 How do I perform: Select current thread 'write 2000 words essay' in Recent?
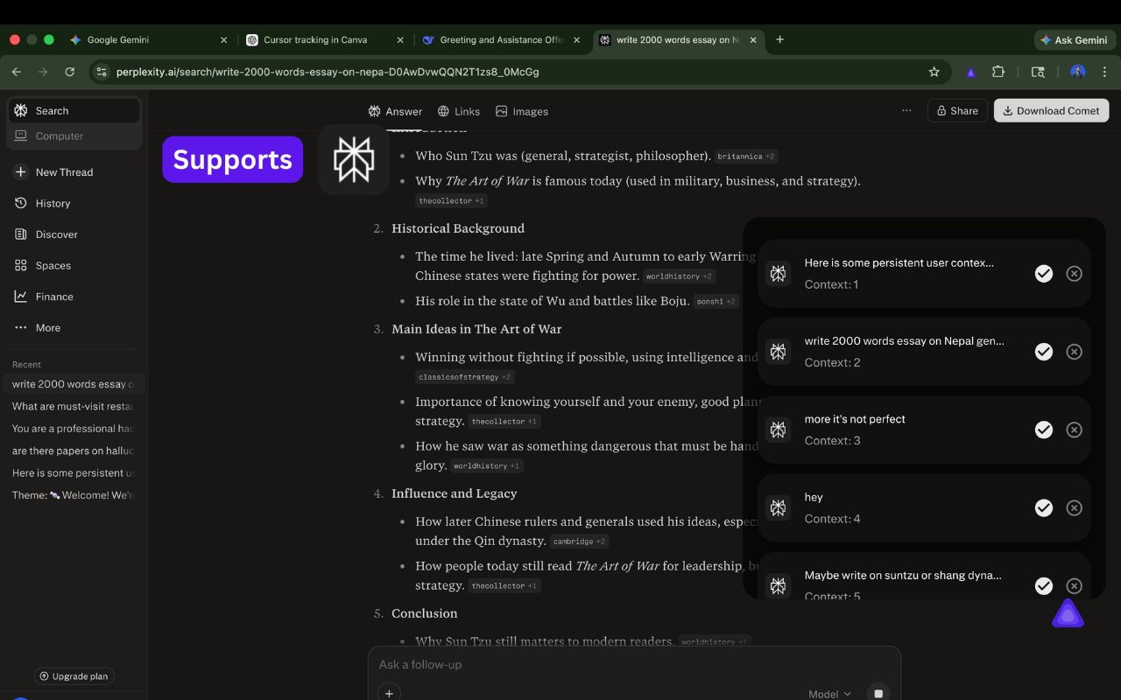[x=74, y=384]
